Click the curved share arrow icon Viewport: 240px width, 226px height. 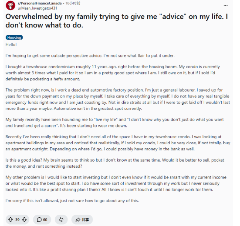coord(78,219)
